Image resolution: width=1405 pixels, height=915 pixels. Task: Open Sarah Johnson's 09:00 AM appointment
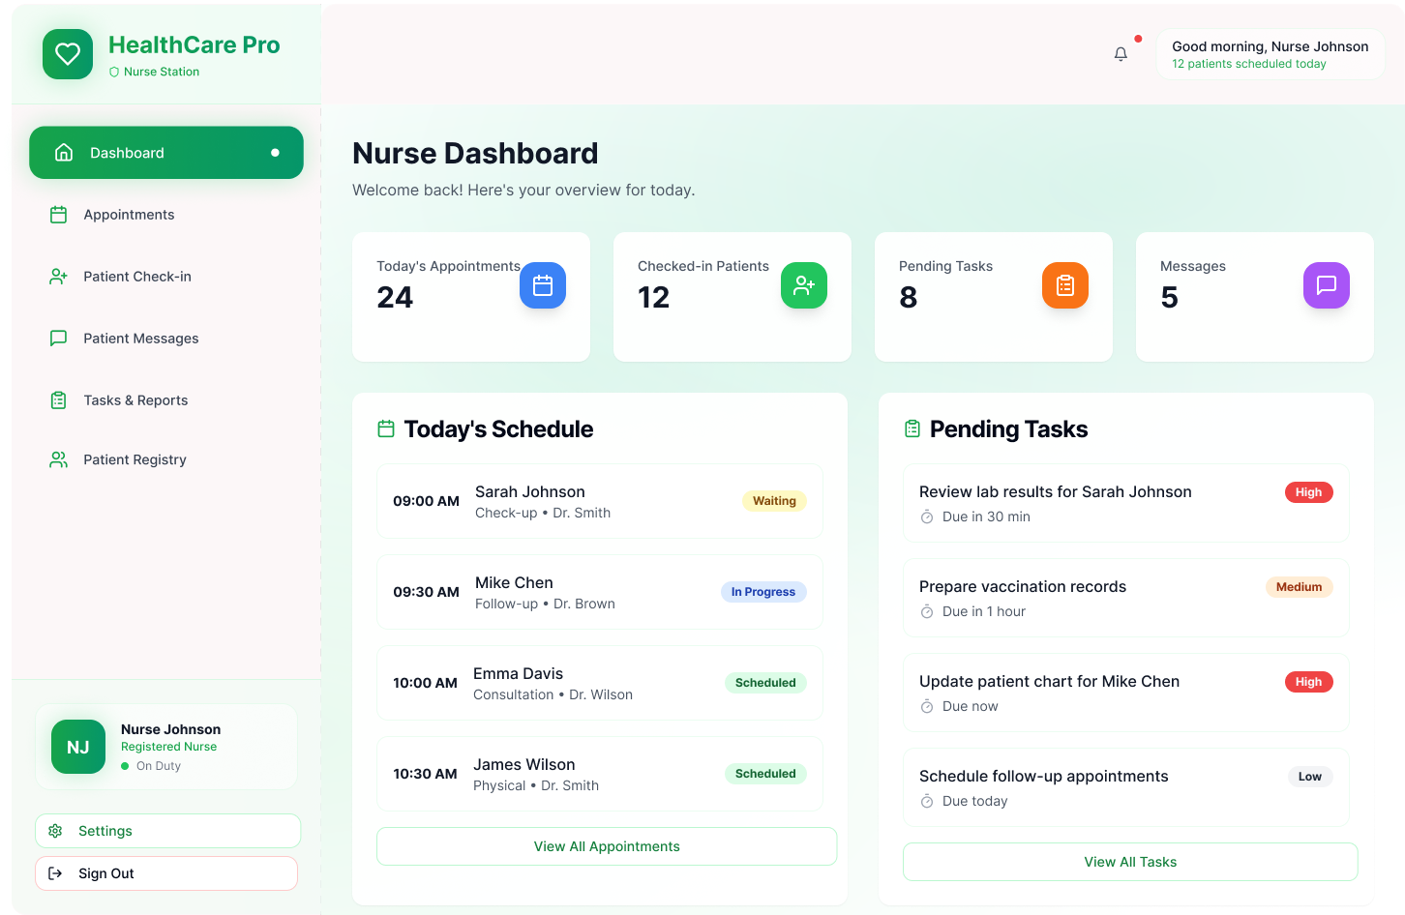(599, 501)
